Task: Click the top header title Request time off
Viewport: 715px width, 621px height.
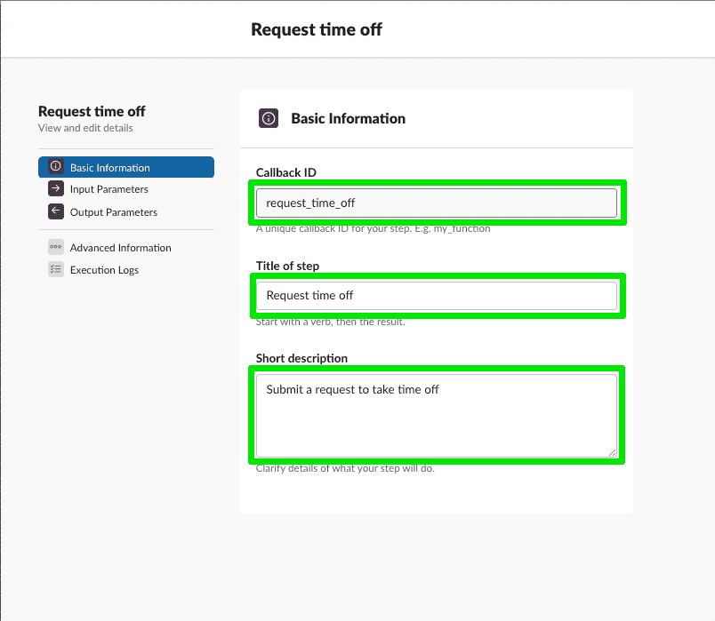Action: [x=317, y=29]
